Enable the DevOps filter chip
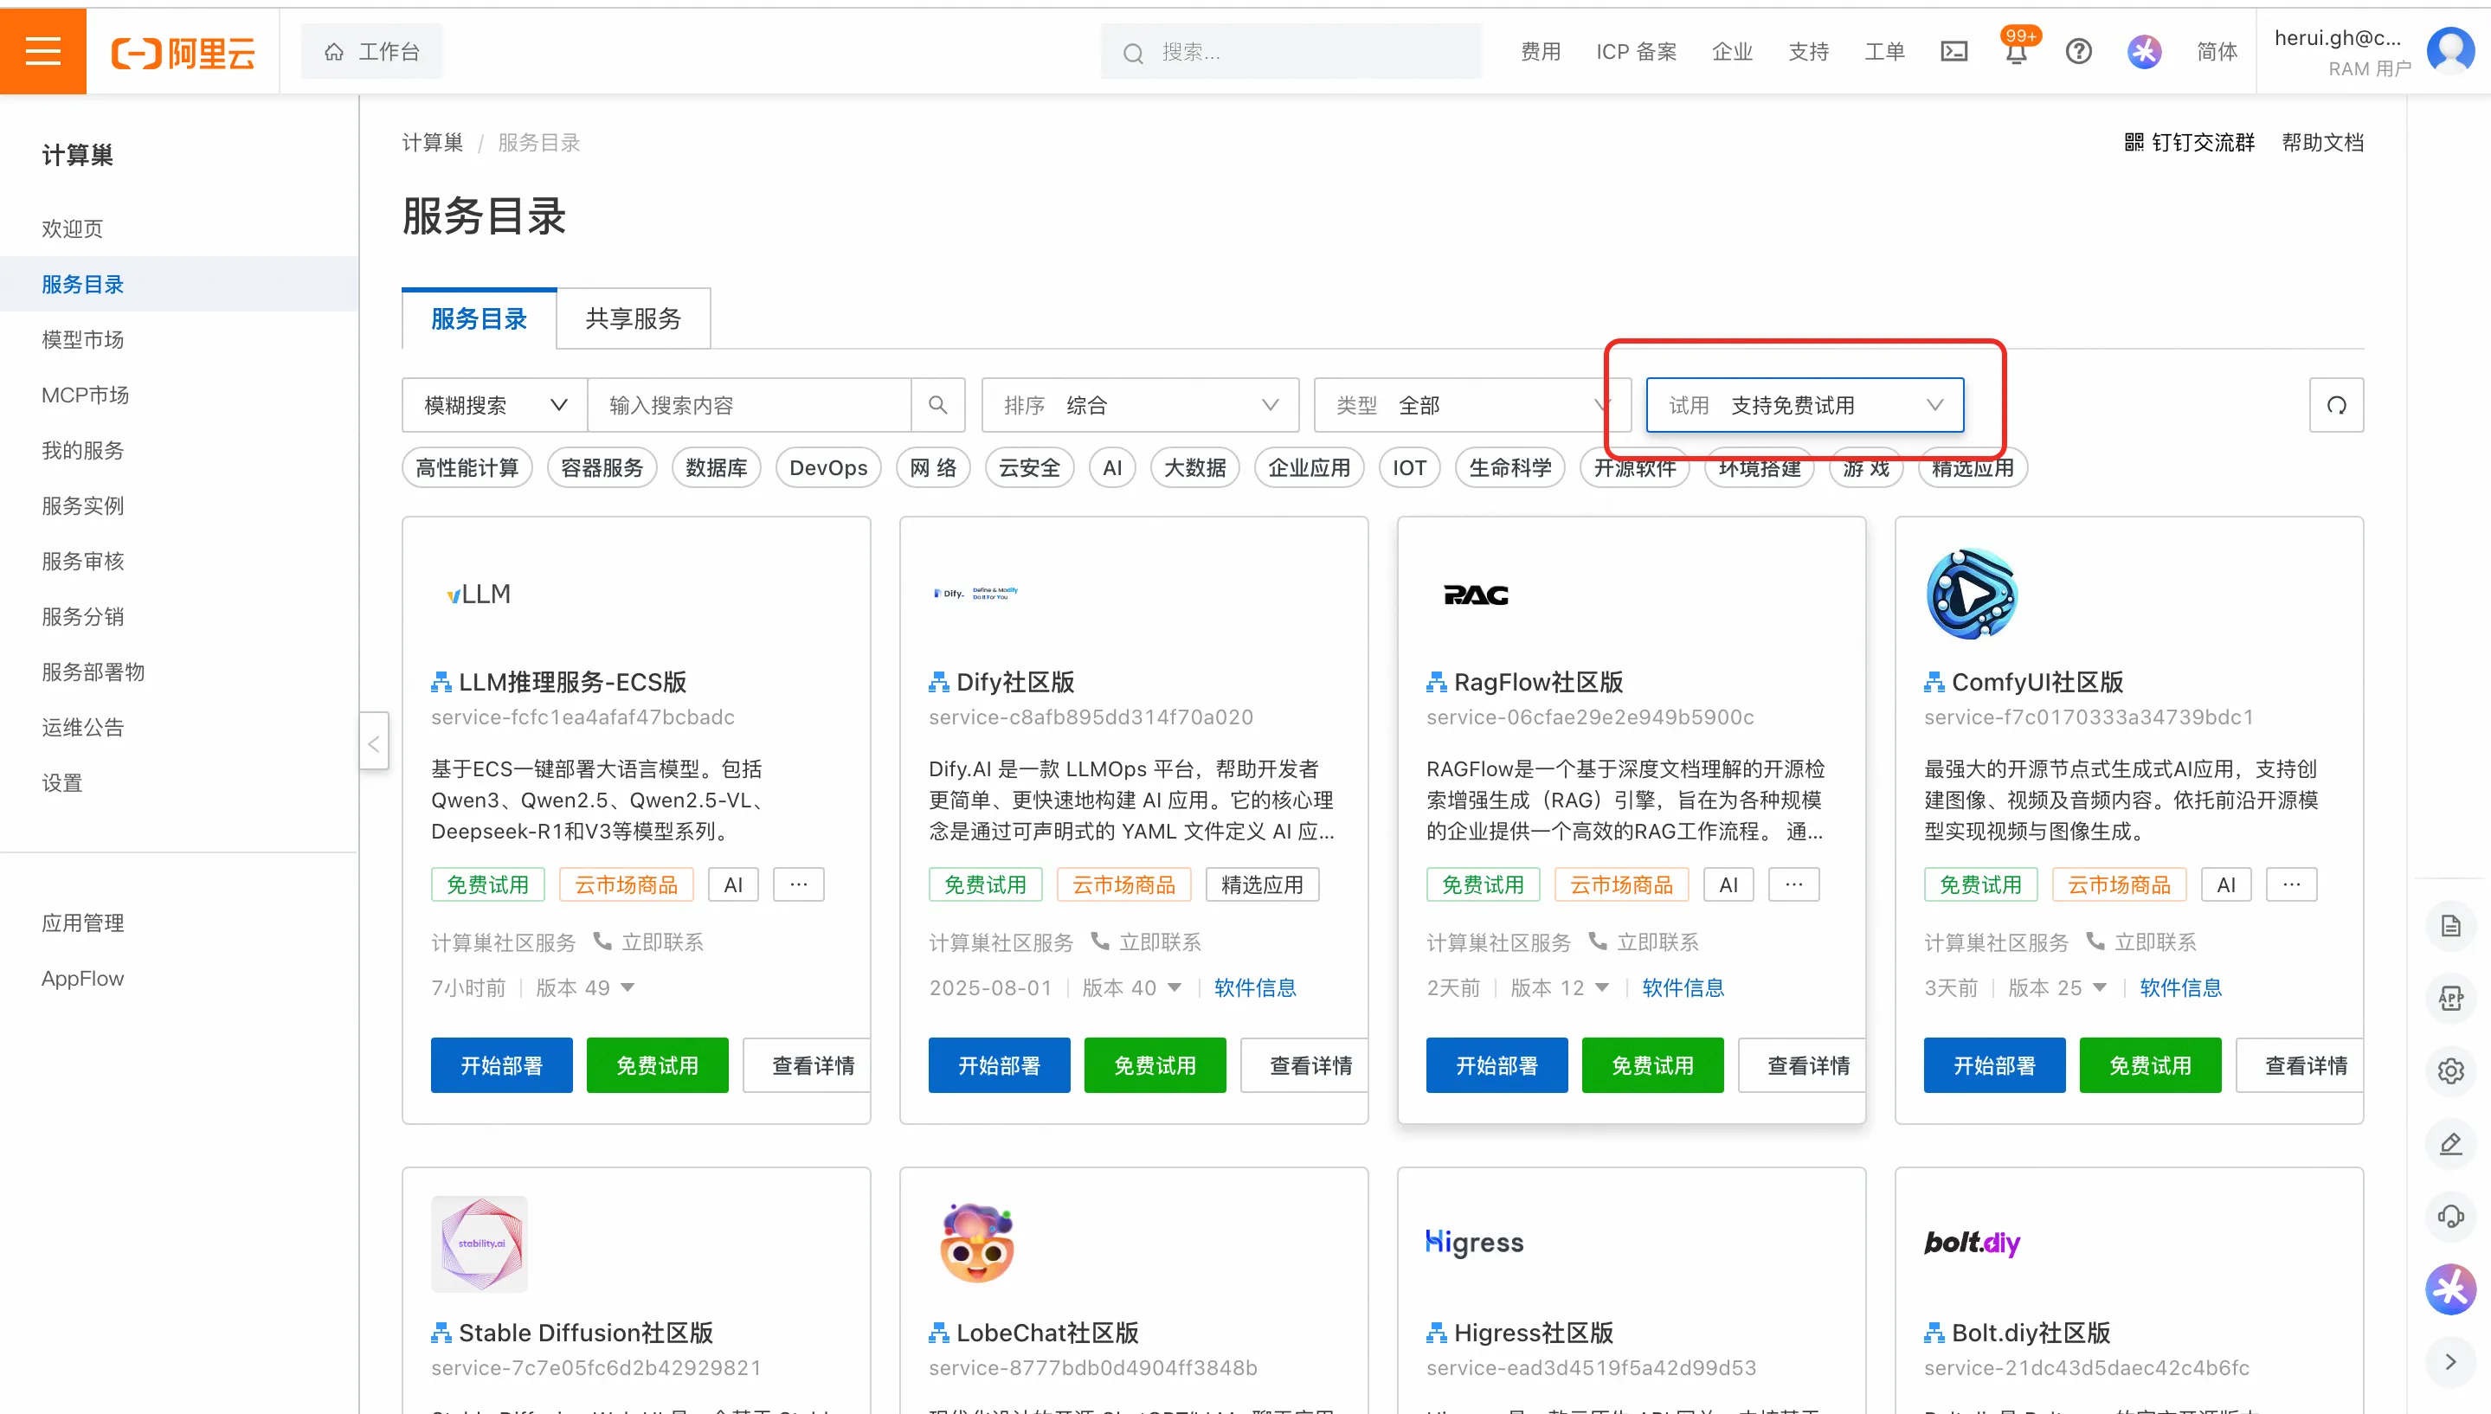 828,467
